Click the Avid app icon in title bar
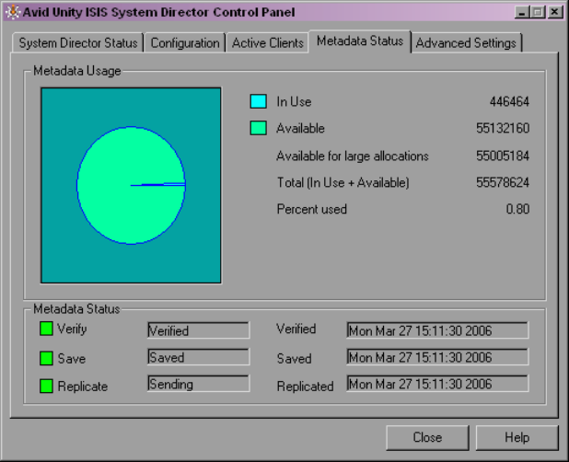 pos(13,12)
